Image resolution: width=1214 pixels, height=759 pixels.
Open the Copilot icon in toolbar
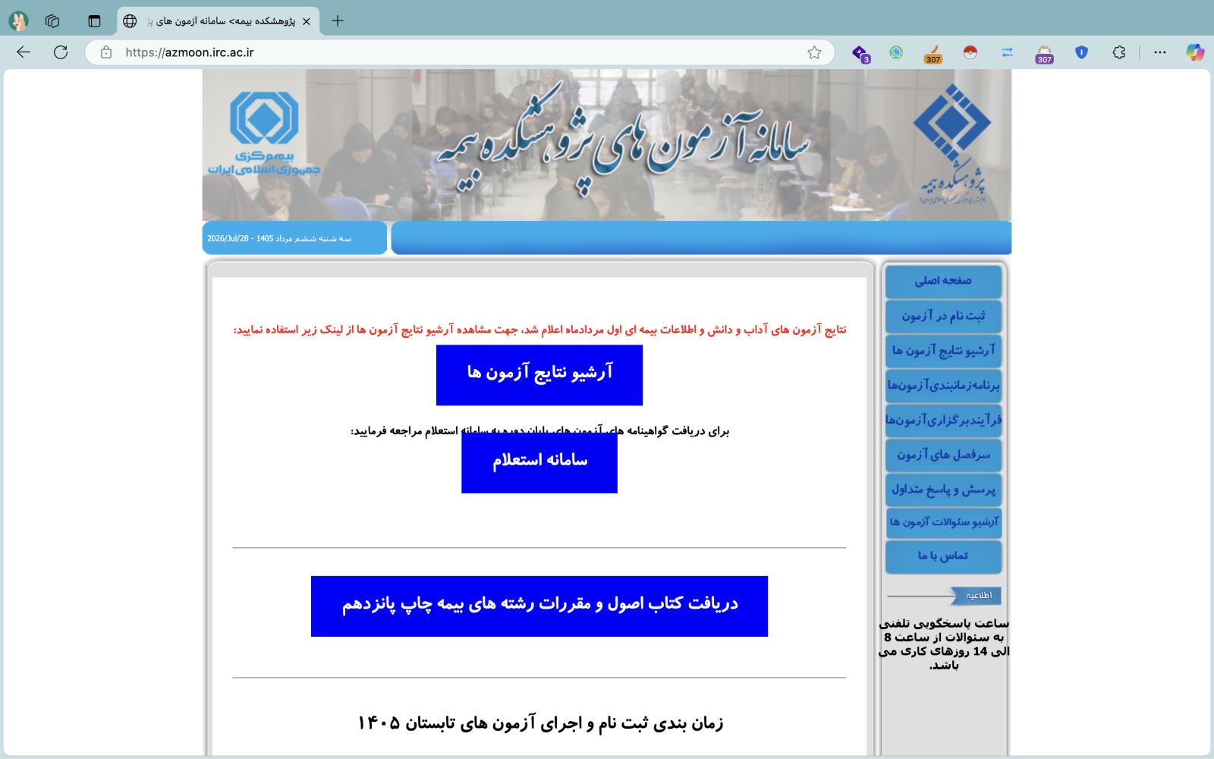(x=1195, y=52)
